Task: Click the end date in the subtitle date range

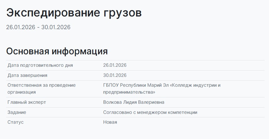Action: pos(56,27)
